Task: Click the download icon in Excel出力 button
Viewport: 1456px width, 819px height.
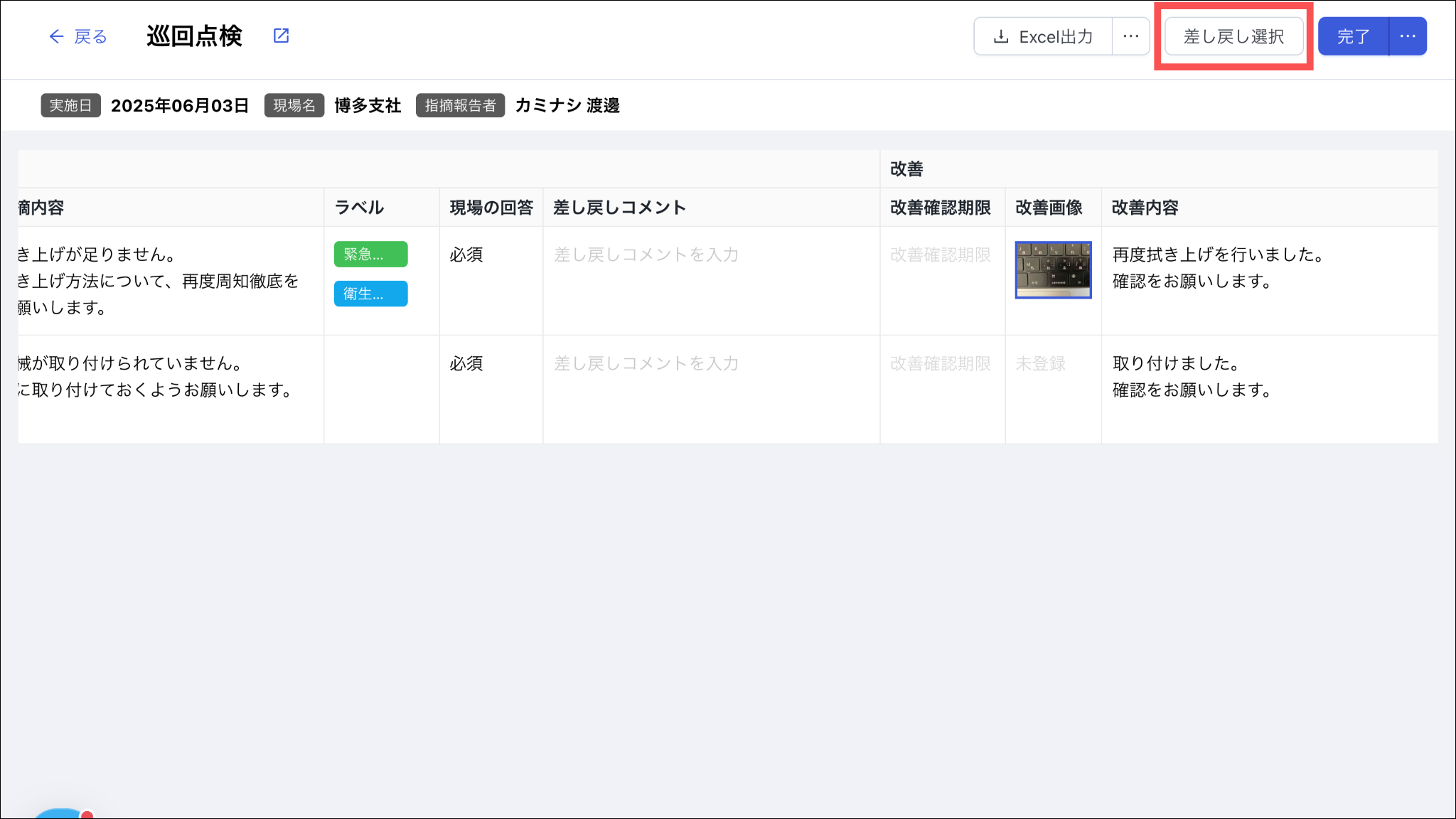Action: [1001, 37]
